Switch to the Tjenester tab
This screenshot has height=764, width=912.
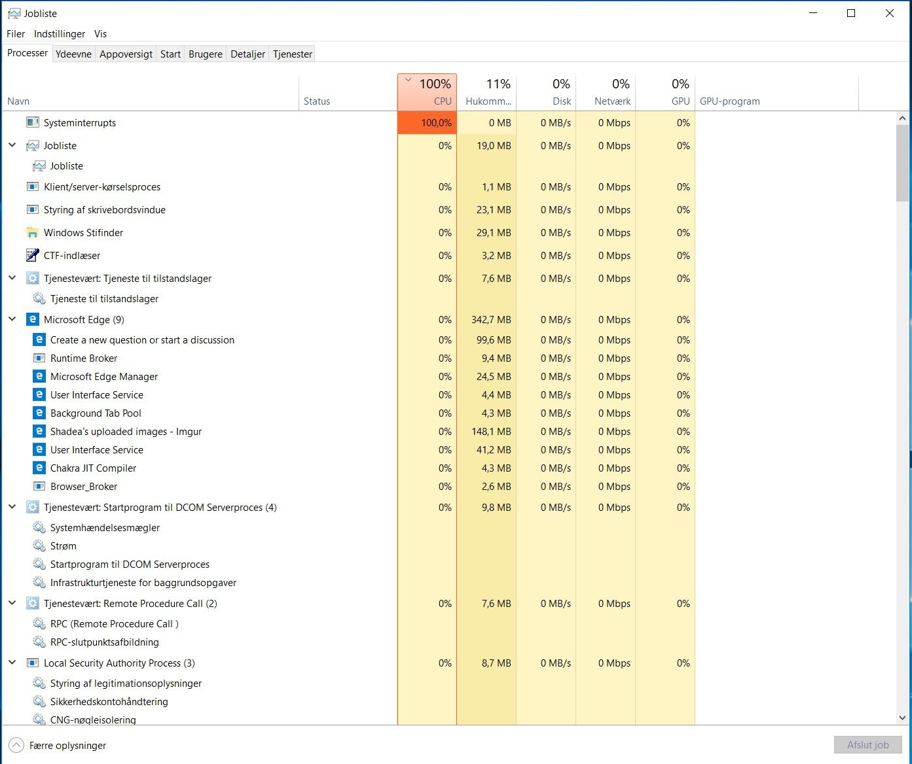(x=293, y=54)
